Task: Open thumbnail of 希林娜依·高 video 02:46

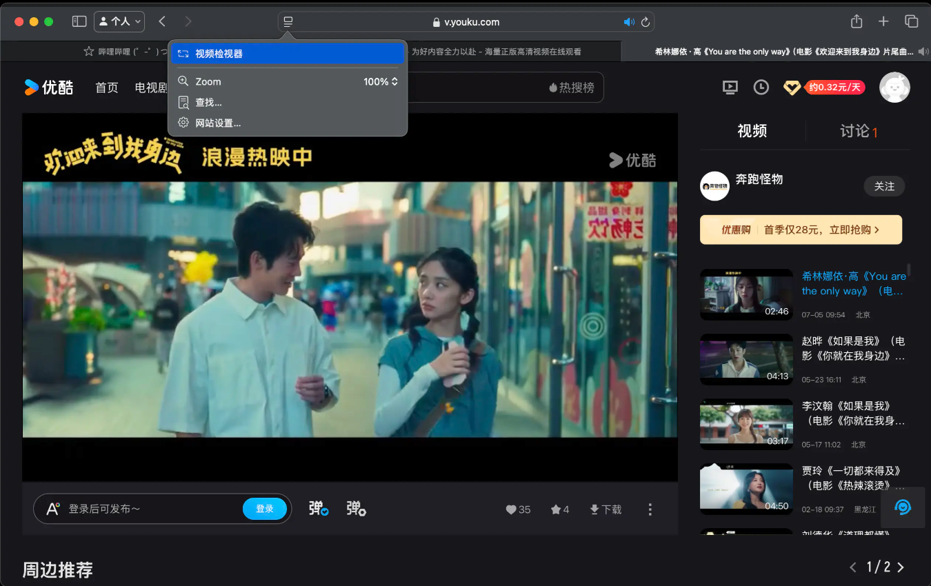Action: pos(746,294)
